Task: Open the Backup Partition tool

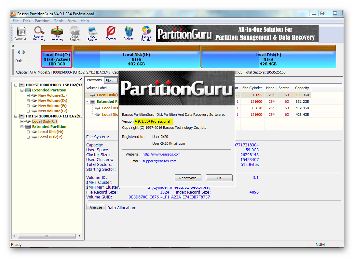Action: [146, 34]
